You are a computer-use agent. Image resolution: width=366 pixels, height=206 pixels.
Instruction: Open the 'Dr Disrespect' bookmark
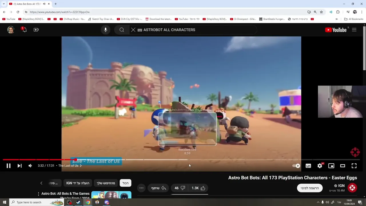(x=243, y=19)
